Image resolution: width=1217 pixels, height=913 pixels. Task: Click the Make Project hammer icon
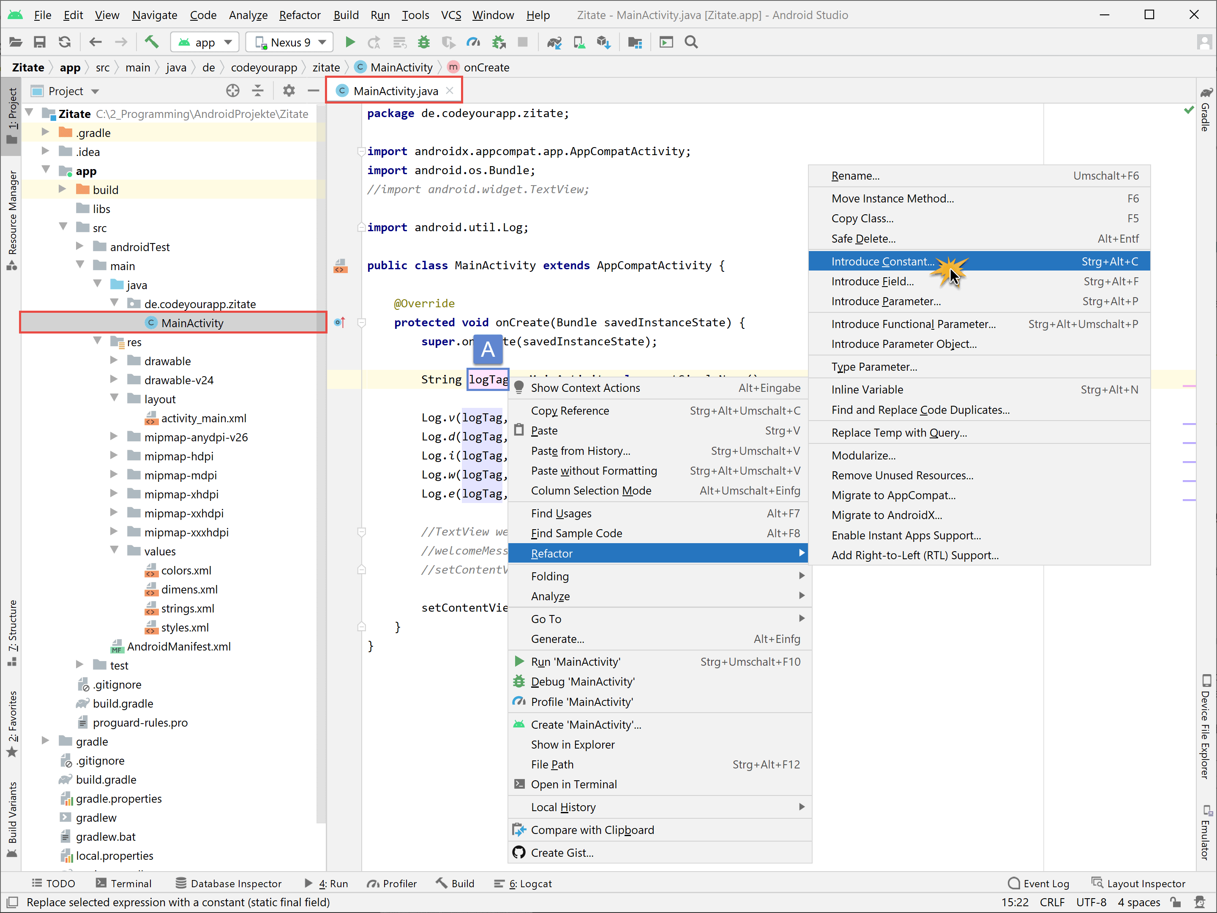tap(151, 42)
